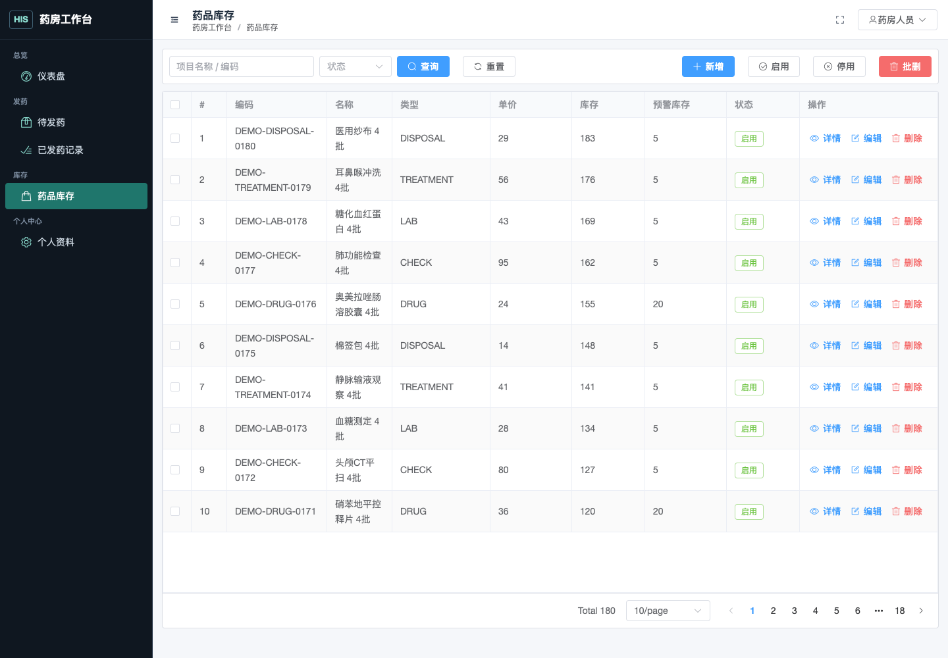
Task: View 详情 for 肺功能检查 4批
Action: 826,263
